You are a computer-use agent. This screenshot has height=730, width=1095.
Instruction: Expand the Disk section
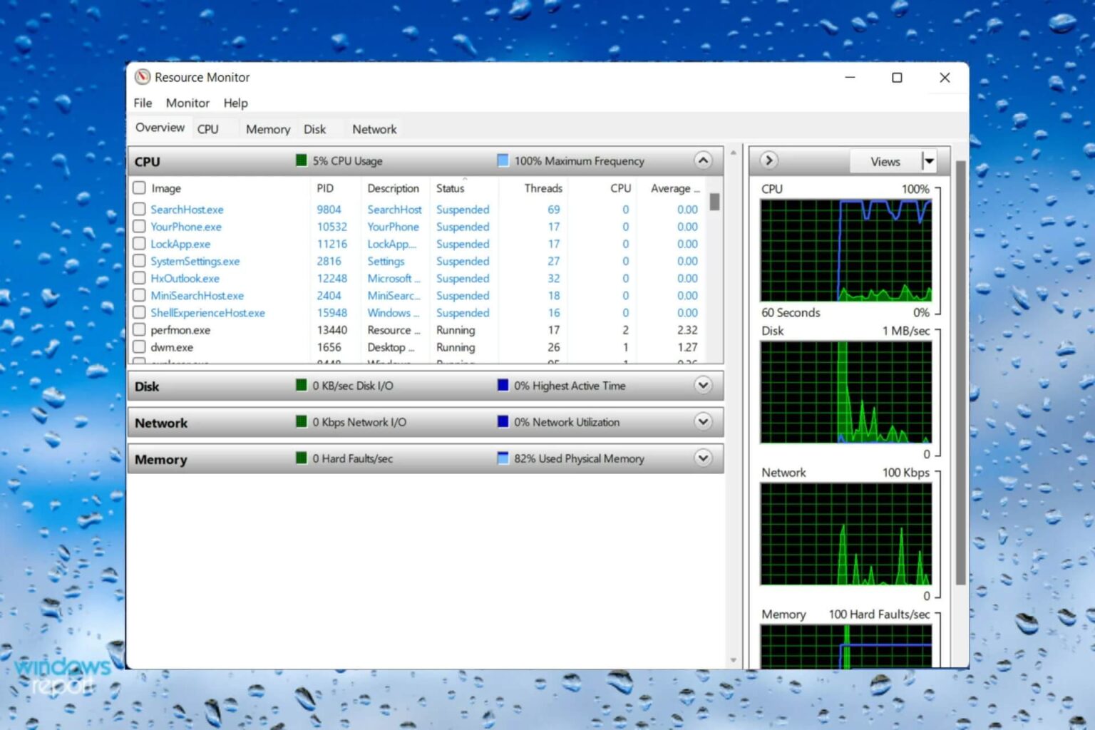pos(703,385)
